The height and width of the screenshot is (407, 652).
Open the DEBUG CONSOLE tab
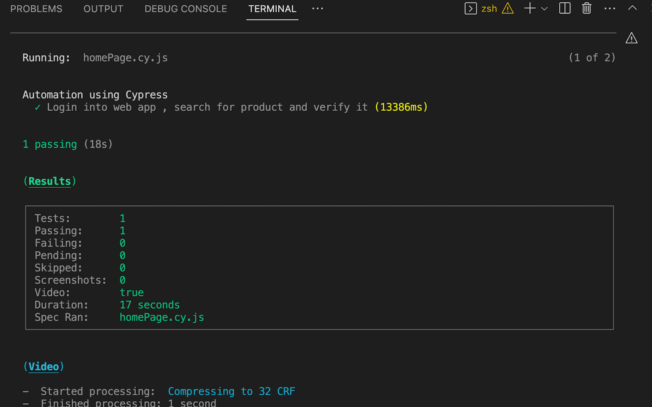tap(186, 9)
